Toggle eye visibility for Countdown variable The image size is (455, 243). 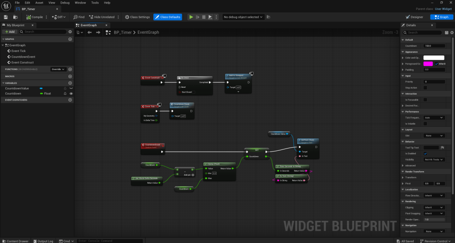point(71,94)
